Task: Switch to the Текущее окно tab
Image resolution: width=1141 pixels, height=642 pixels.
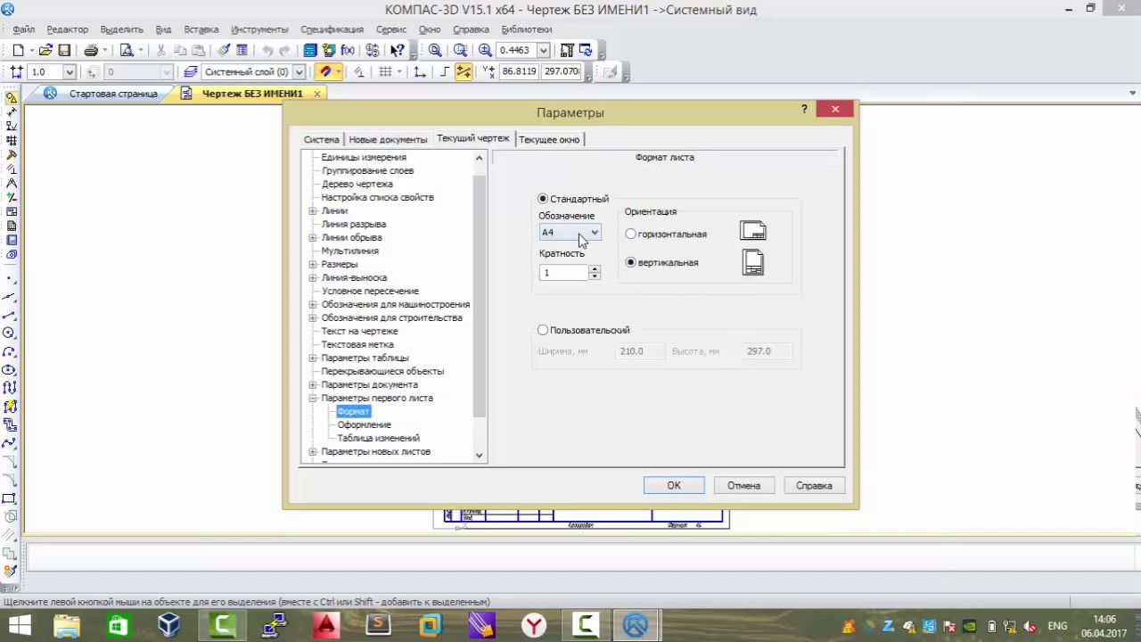Action: [549, 140]
